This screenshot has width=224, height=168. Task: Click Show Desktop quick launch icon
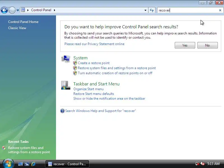point(20,164)
